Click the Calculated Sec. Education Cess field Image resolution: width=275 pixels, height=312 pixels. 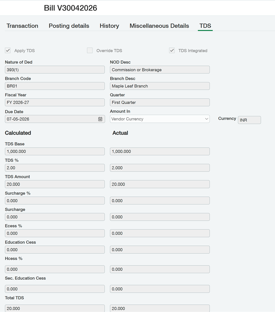click(55, 289)
